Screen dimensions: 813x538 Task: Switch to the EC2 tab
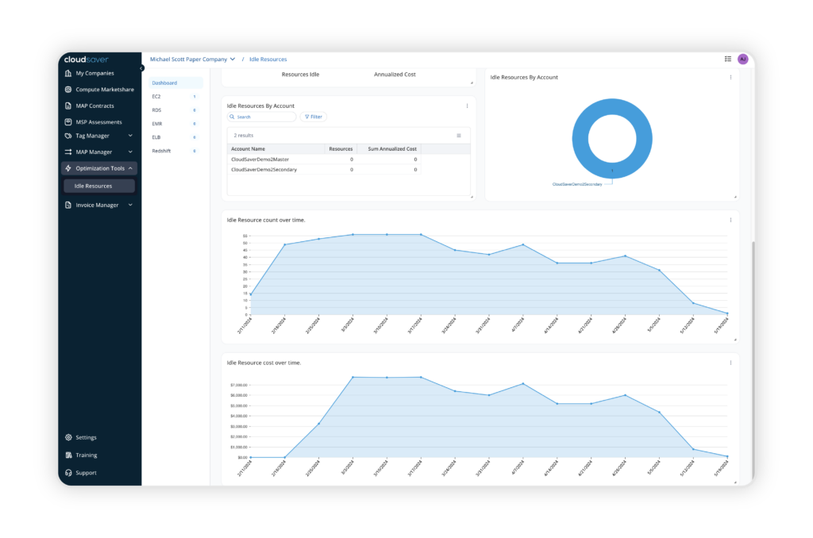(156, 96)
